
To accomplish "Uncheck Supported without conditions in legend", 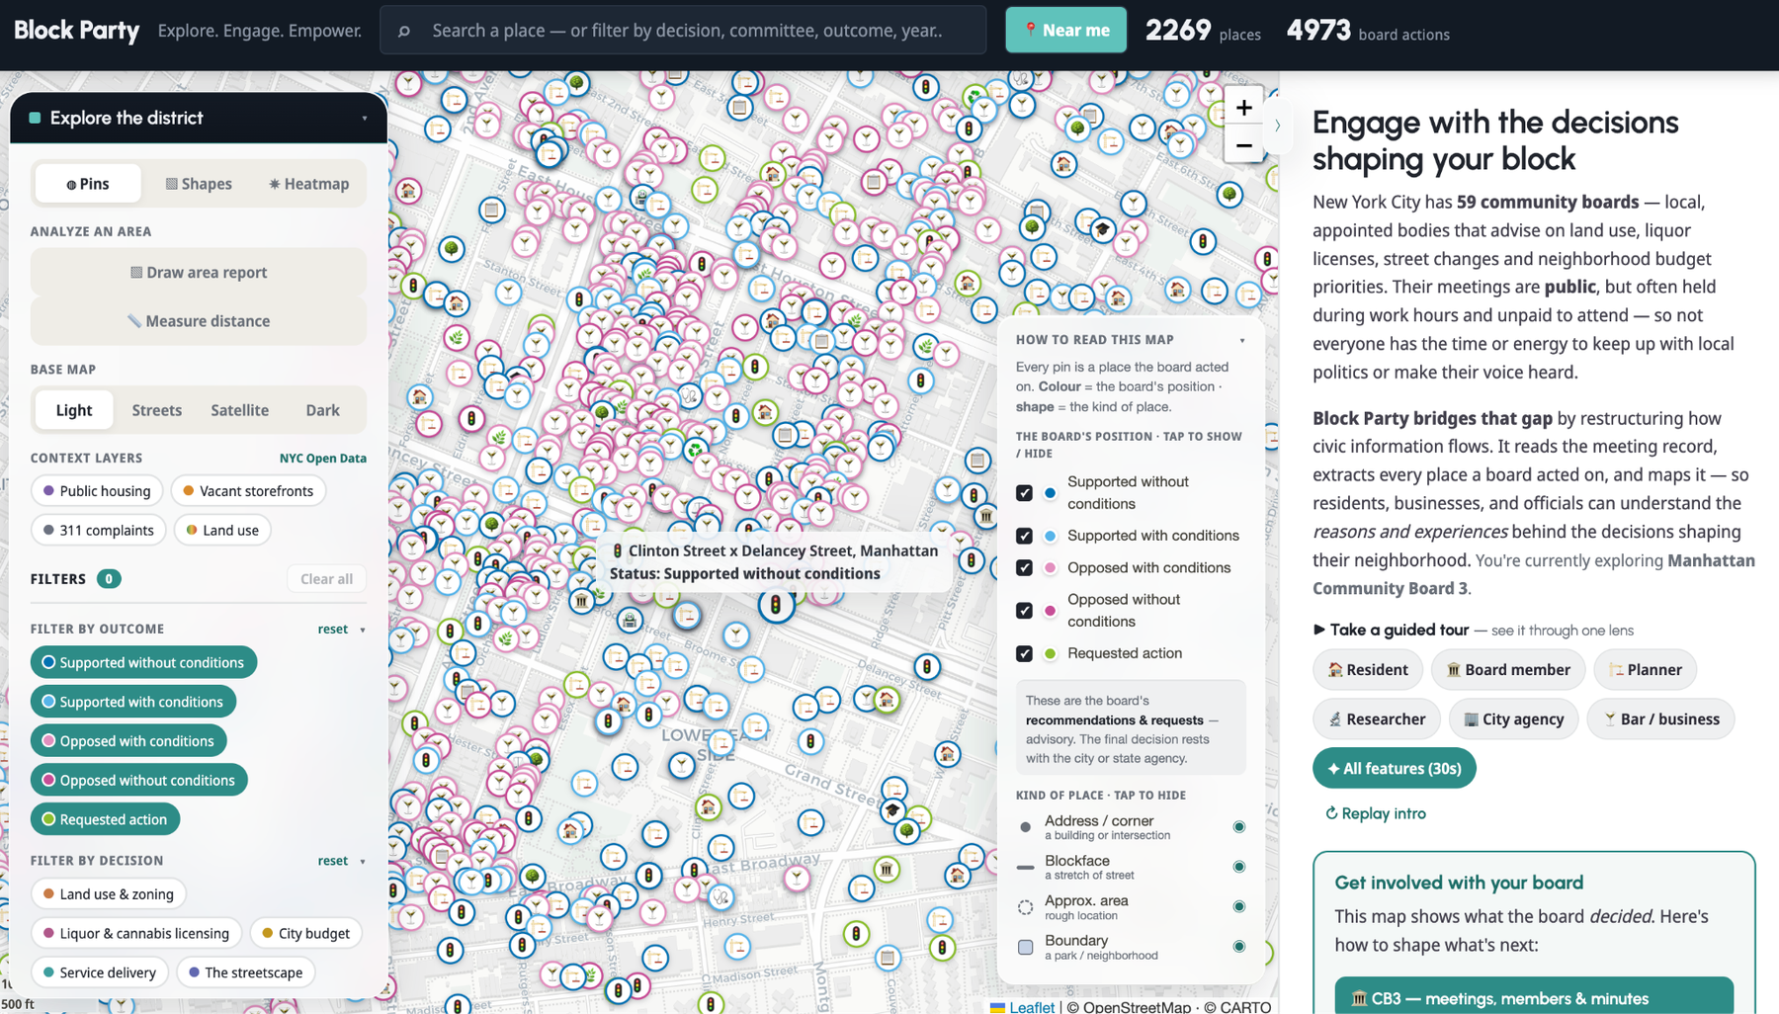I will tap(1024, 492).
